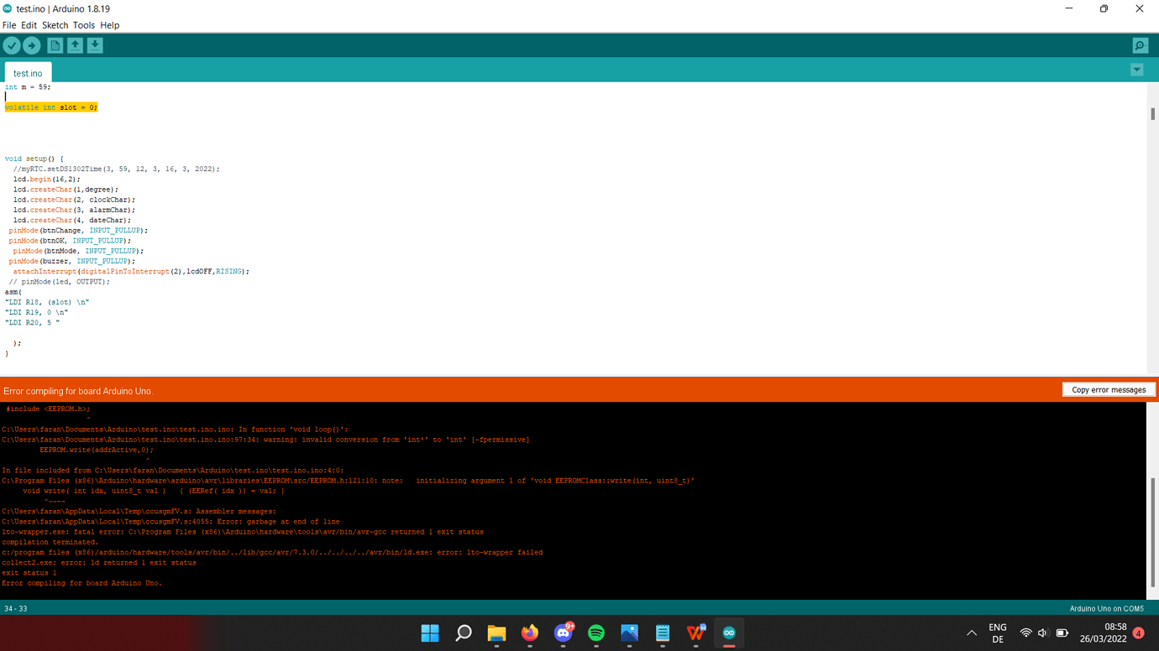Click the 'LDI R20, 5' assembly line

(x=32, y=323)
